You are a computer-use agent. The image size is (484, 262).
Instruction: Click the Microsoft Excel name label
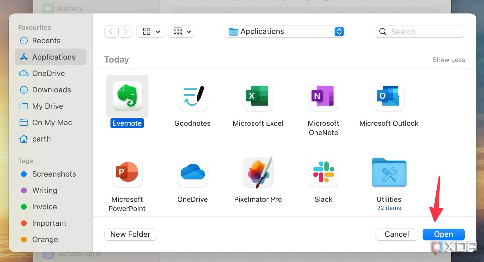click(x=258, y=123)
